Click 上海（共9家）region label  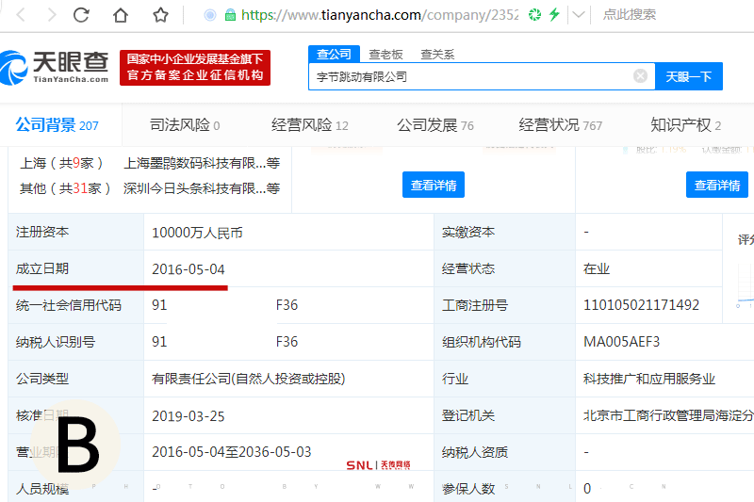tap(61, 163)
